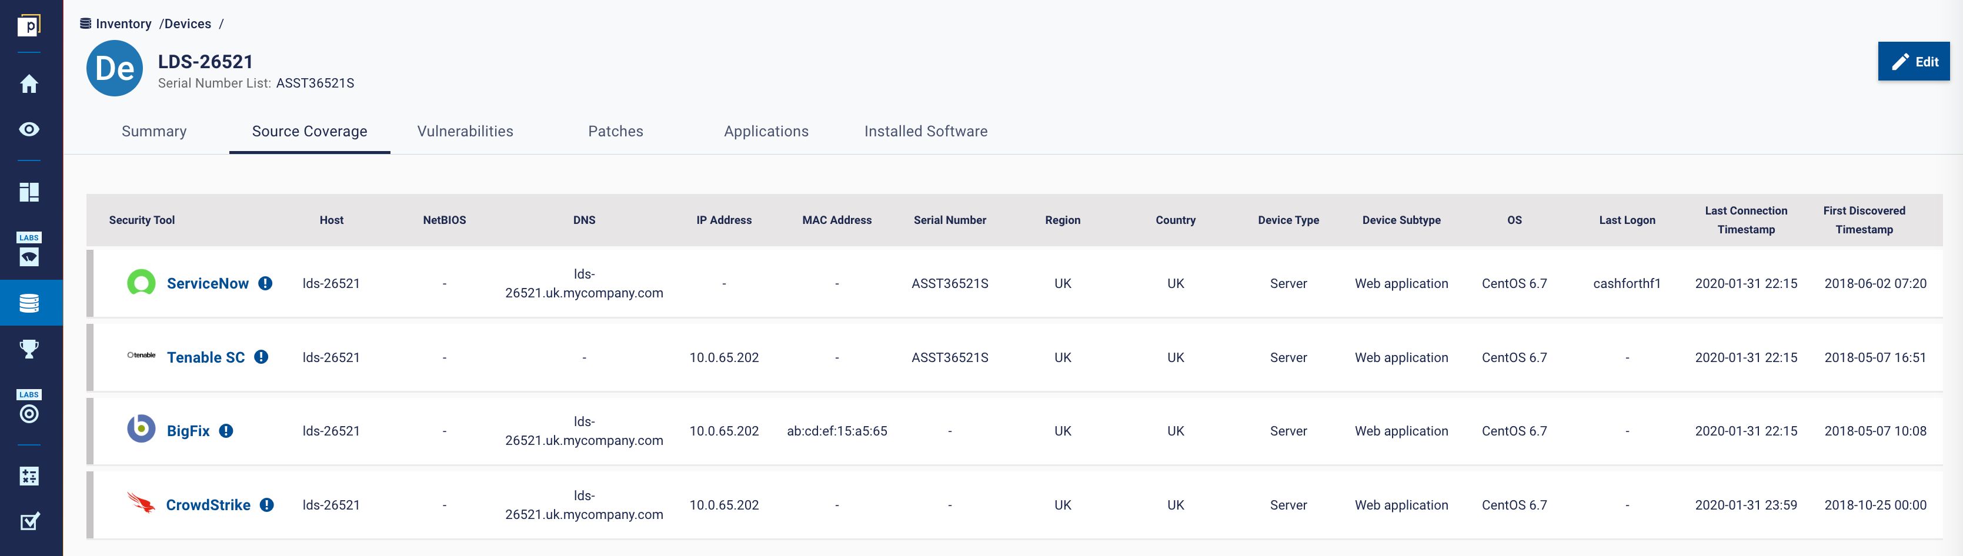
Task: Click the Host column header
Action: 332,220
